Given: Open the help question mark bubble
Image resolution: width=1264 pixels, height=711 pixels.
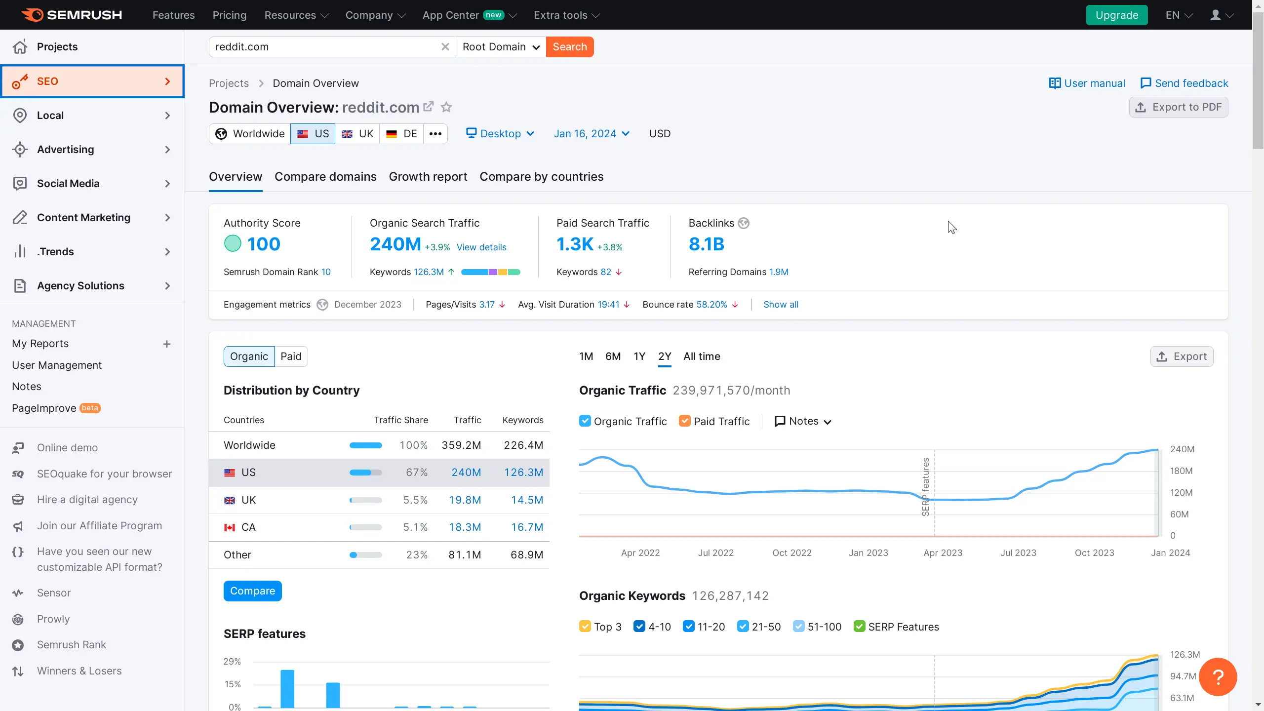Looking at the screenshot, I should pyautogui.click(x=1218, y=676).
